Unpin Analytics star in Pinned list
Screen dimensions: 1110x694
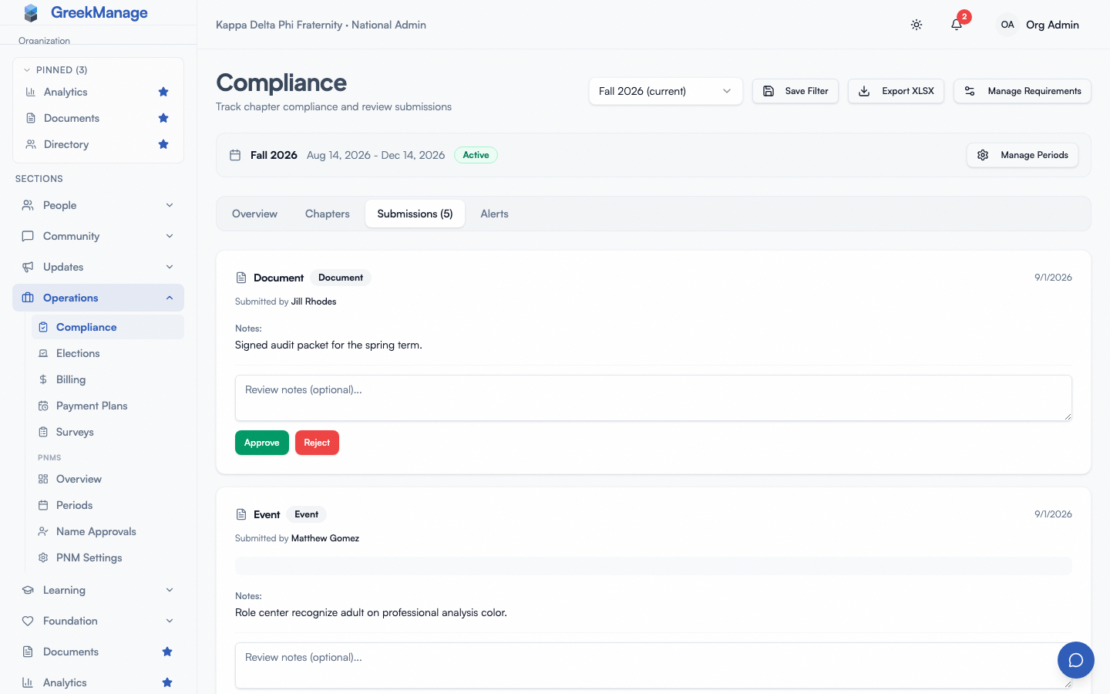[163, 92]
